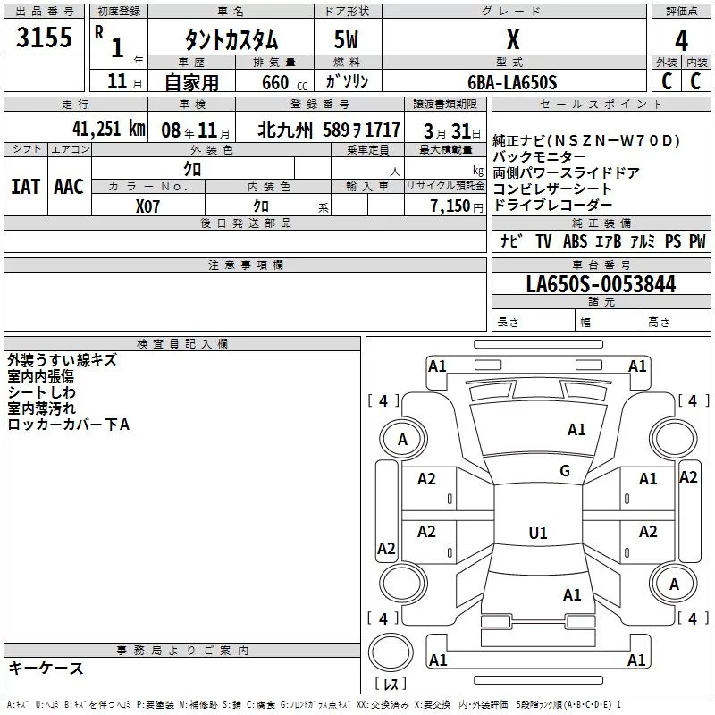Click the exterior grade C under 外装

(x=667, y=81)
